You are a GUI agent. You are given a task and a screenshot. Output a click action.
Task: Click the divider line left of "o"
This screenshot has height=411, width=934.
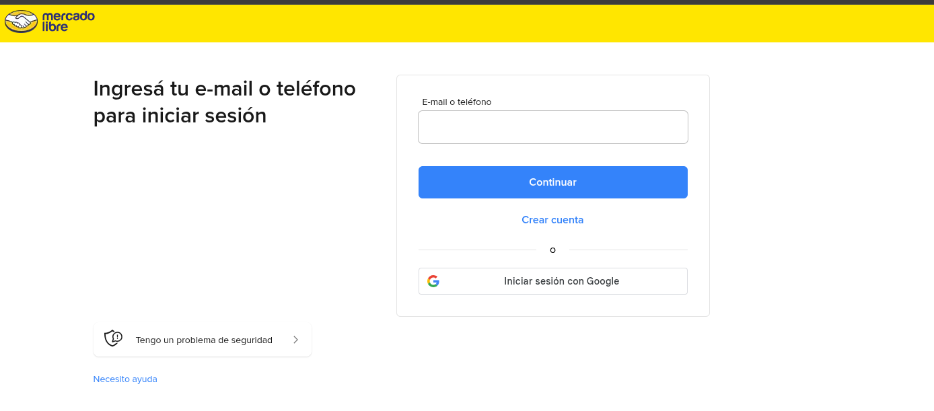[x=477, y=250]
